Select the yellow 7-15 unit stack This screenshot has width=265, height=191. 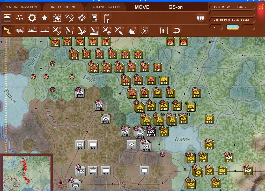click(140, 108)
